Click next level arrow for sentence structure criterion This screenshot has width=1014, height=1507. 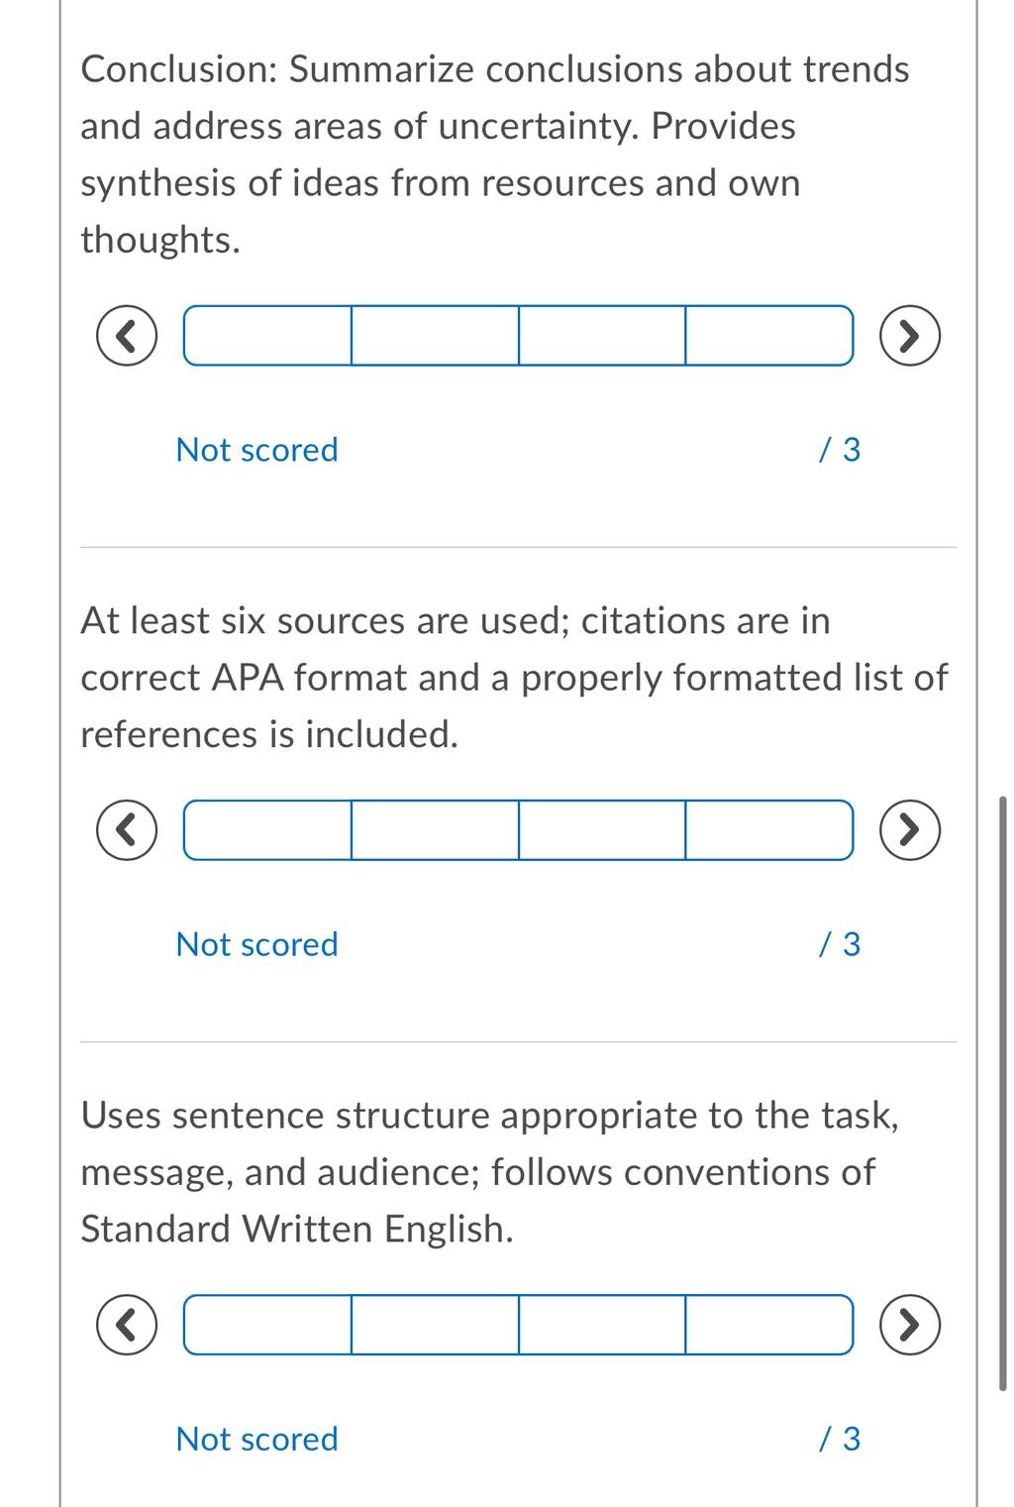click(910, 1325)
